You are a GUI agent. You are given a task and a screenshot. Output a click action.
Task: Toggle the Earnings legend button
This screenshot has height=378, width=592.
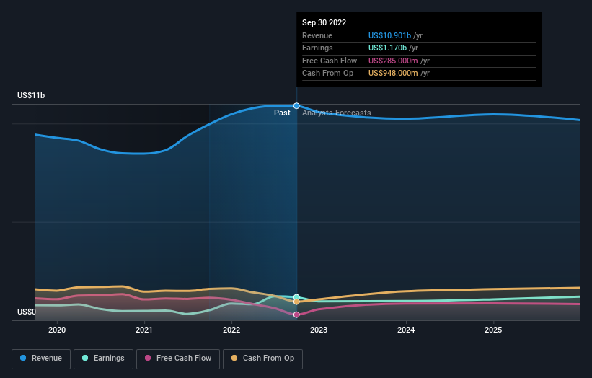click(x=103, y=359)
